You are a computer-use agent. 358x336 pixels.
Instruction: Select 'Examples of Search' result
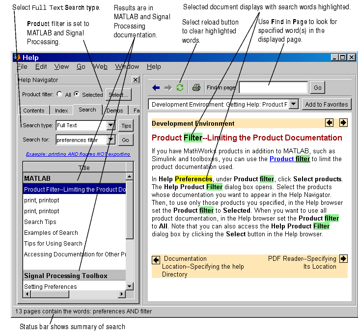click(x=75, y=232)
